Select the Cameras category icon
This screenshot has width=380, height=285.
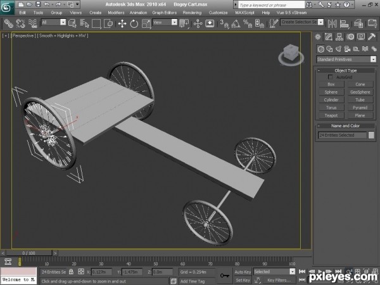click(347, 49)
